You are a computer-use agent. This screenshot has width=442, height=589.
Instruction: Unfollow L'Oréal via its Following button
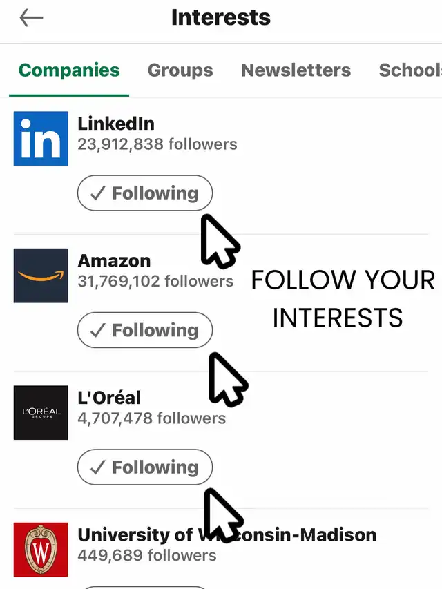[144, 467]
